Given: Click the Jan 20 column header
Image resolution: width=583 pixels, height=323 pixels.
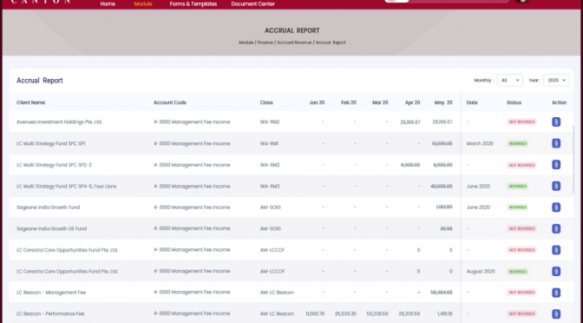Looking at the screenshot, I should pyautogui.click(x=317, y=102).
